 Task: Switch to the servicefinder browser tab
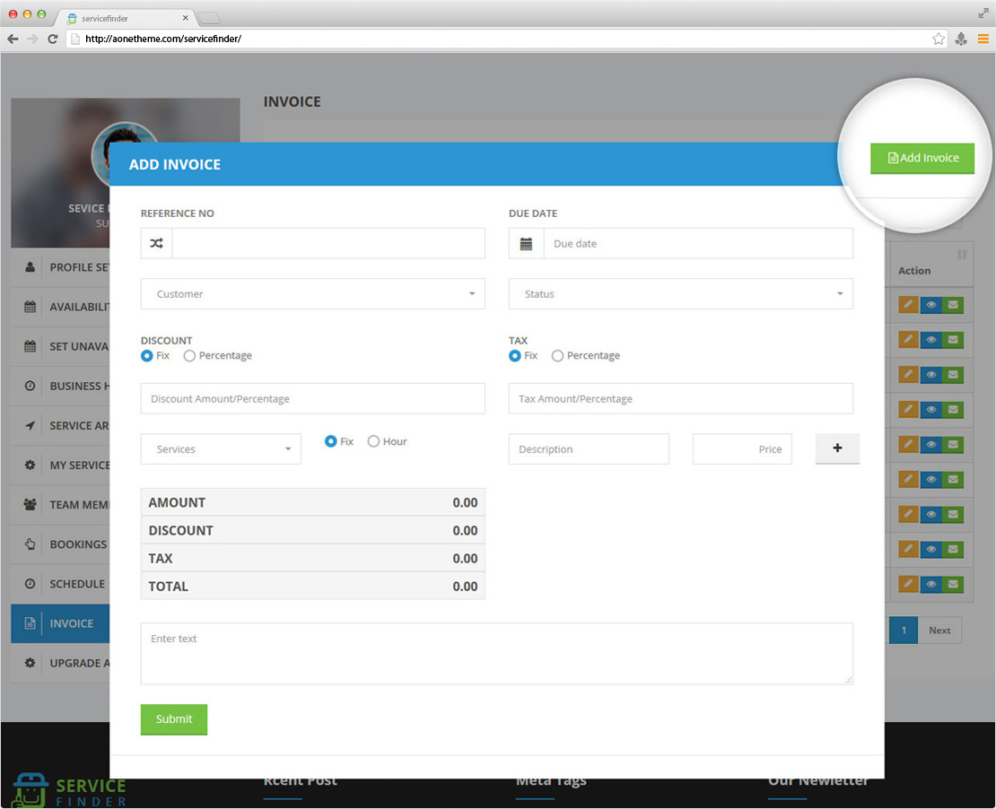click(x=126, y=18)
